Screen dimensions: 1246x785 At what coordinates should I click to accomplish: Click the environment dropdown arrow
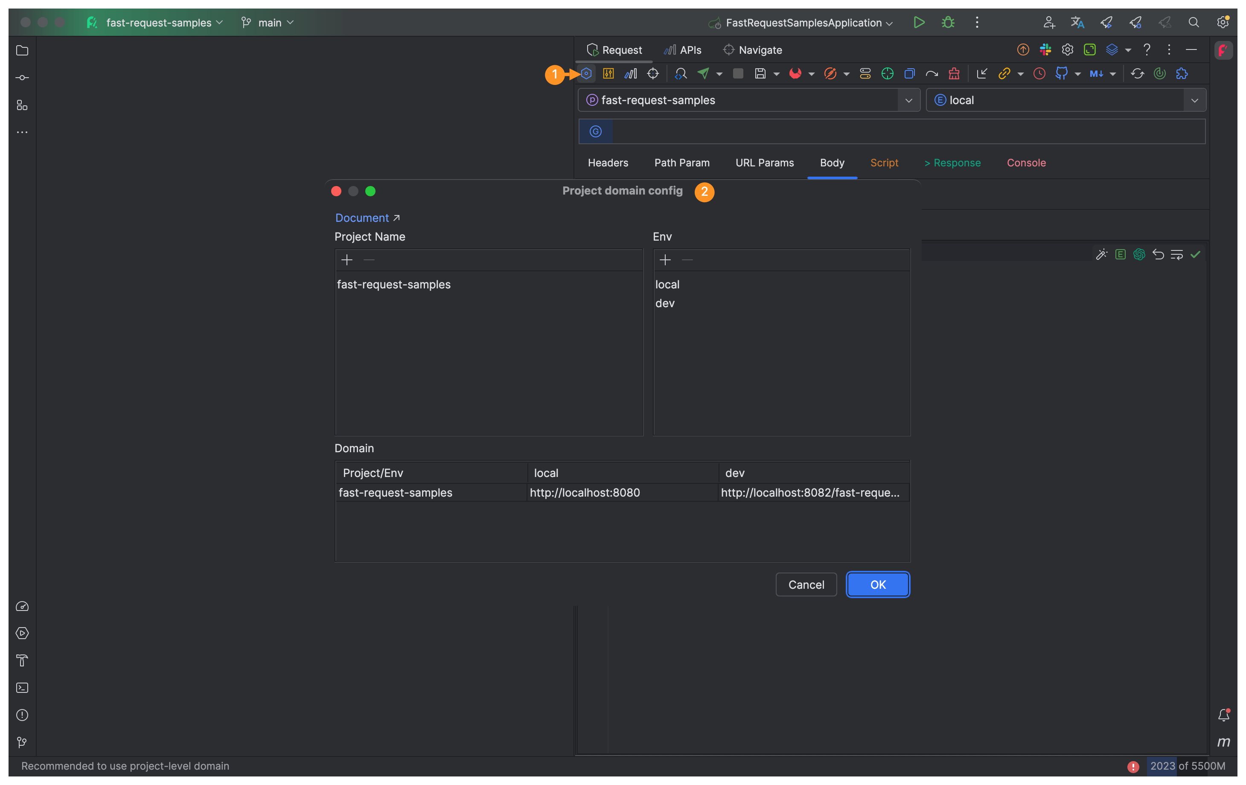[x=1196, y=99]
